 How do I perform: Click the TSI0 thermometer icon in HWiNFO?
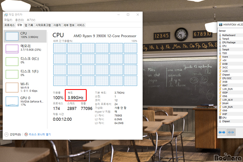point(220,53)
